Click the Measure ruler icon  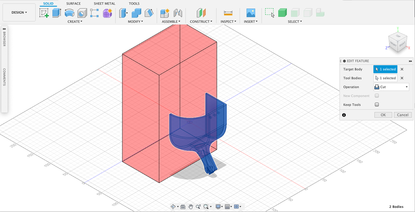[x=228, y=13]
